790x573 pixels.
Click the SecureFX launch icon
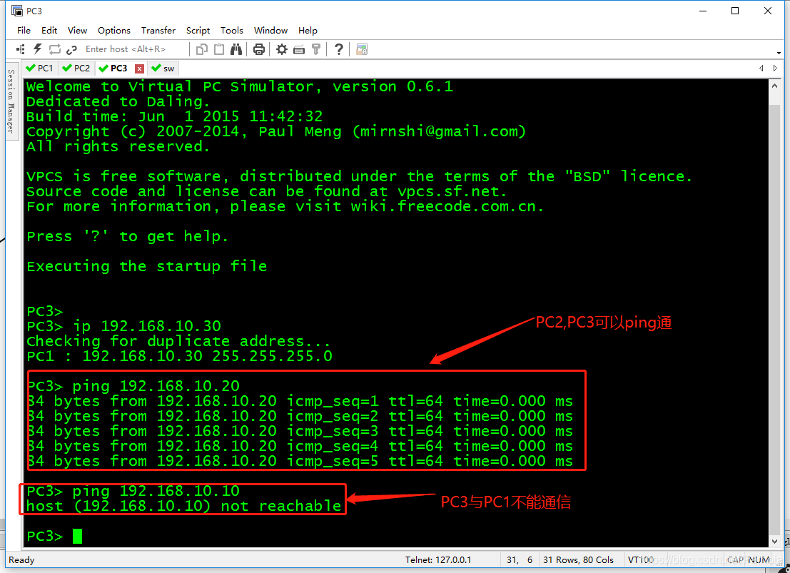[361, 49]
